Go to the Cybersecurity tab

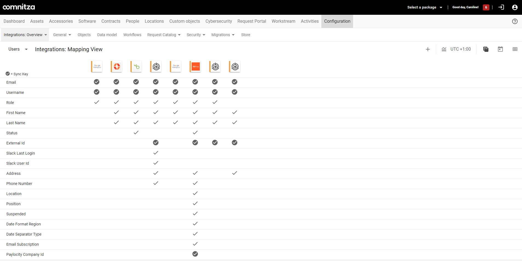coord(218,21)
